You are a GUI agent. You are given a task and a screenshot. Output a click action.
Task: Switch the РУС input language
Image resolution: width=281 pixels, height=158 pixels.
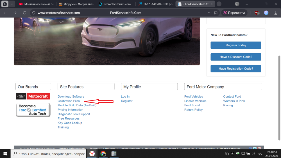[x=260, y=154]
